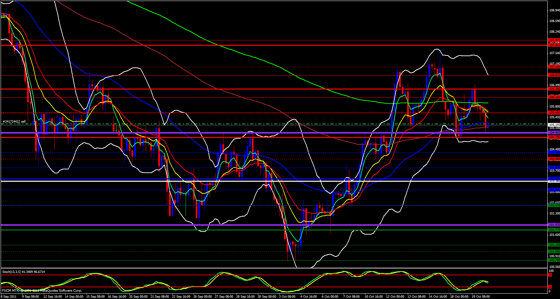Select the red 107.970 level tag
The height and width of the screenshot is (299, 560).
point(554,40)
